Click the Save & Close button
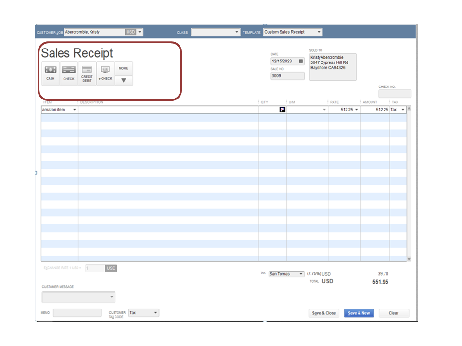Image resolution: width=462 pixels, height=346 pixels. point(324,313)
